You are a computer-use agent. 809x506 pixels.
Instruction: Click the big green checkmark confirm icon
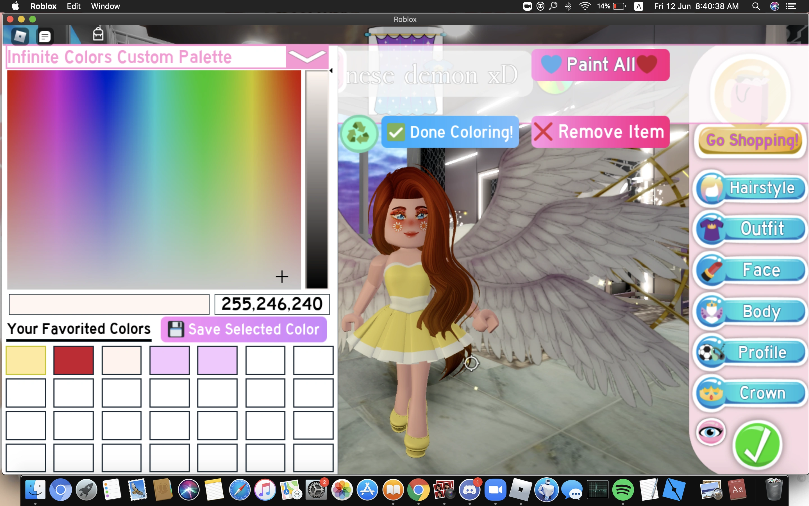pos(757,445)
